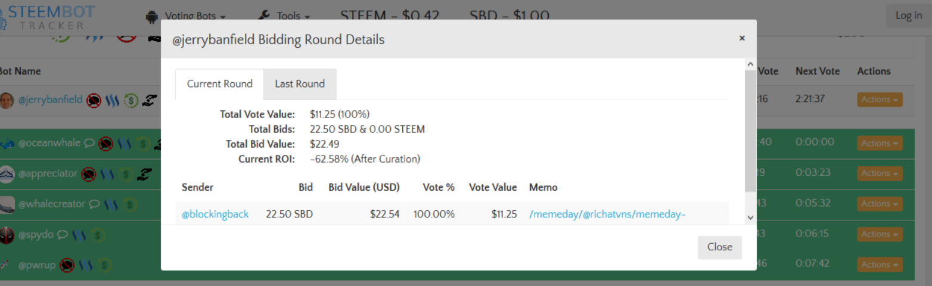Viewport: 932px width, 286px height.
Task: Click the Android robot icon beside Voting Bots
Action: click(x=151, y=16)
